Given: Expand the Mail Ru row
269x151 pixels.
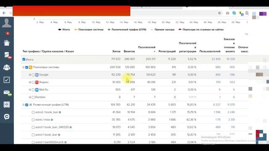Looking at the screenshot, I should 30,90.
